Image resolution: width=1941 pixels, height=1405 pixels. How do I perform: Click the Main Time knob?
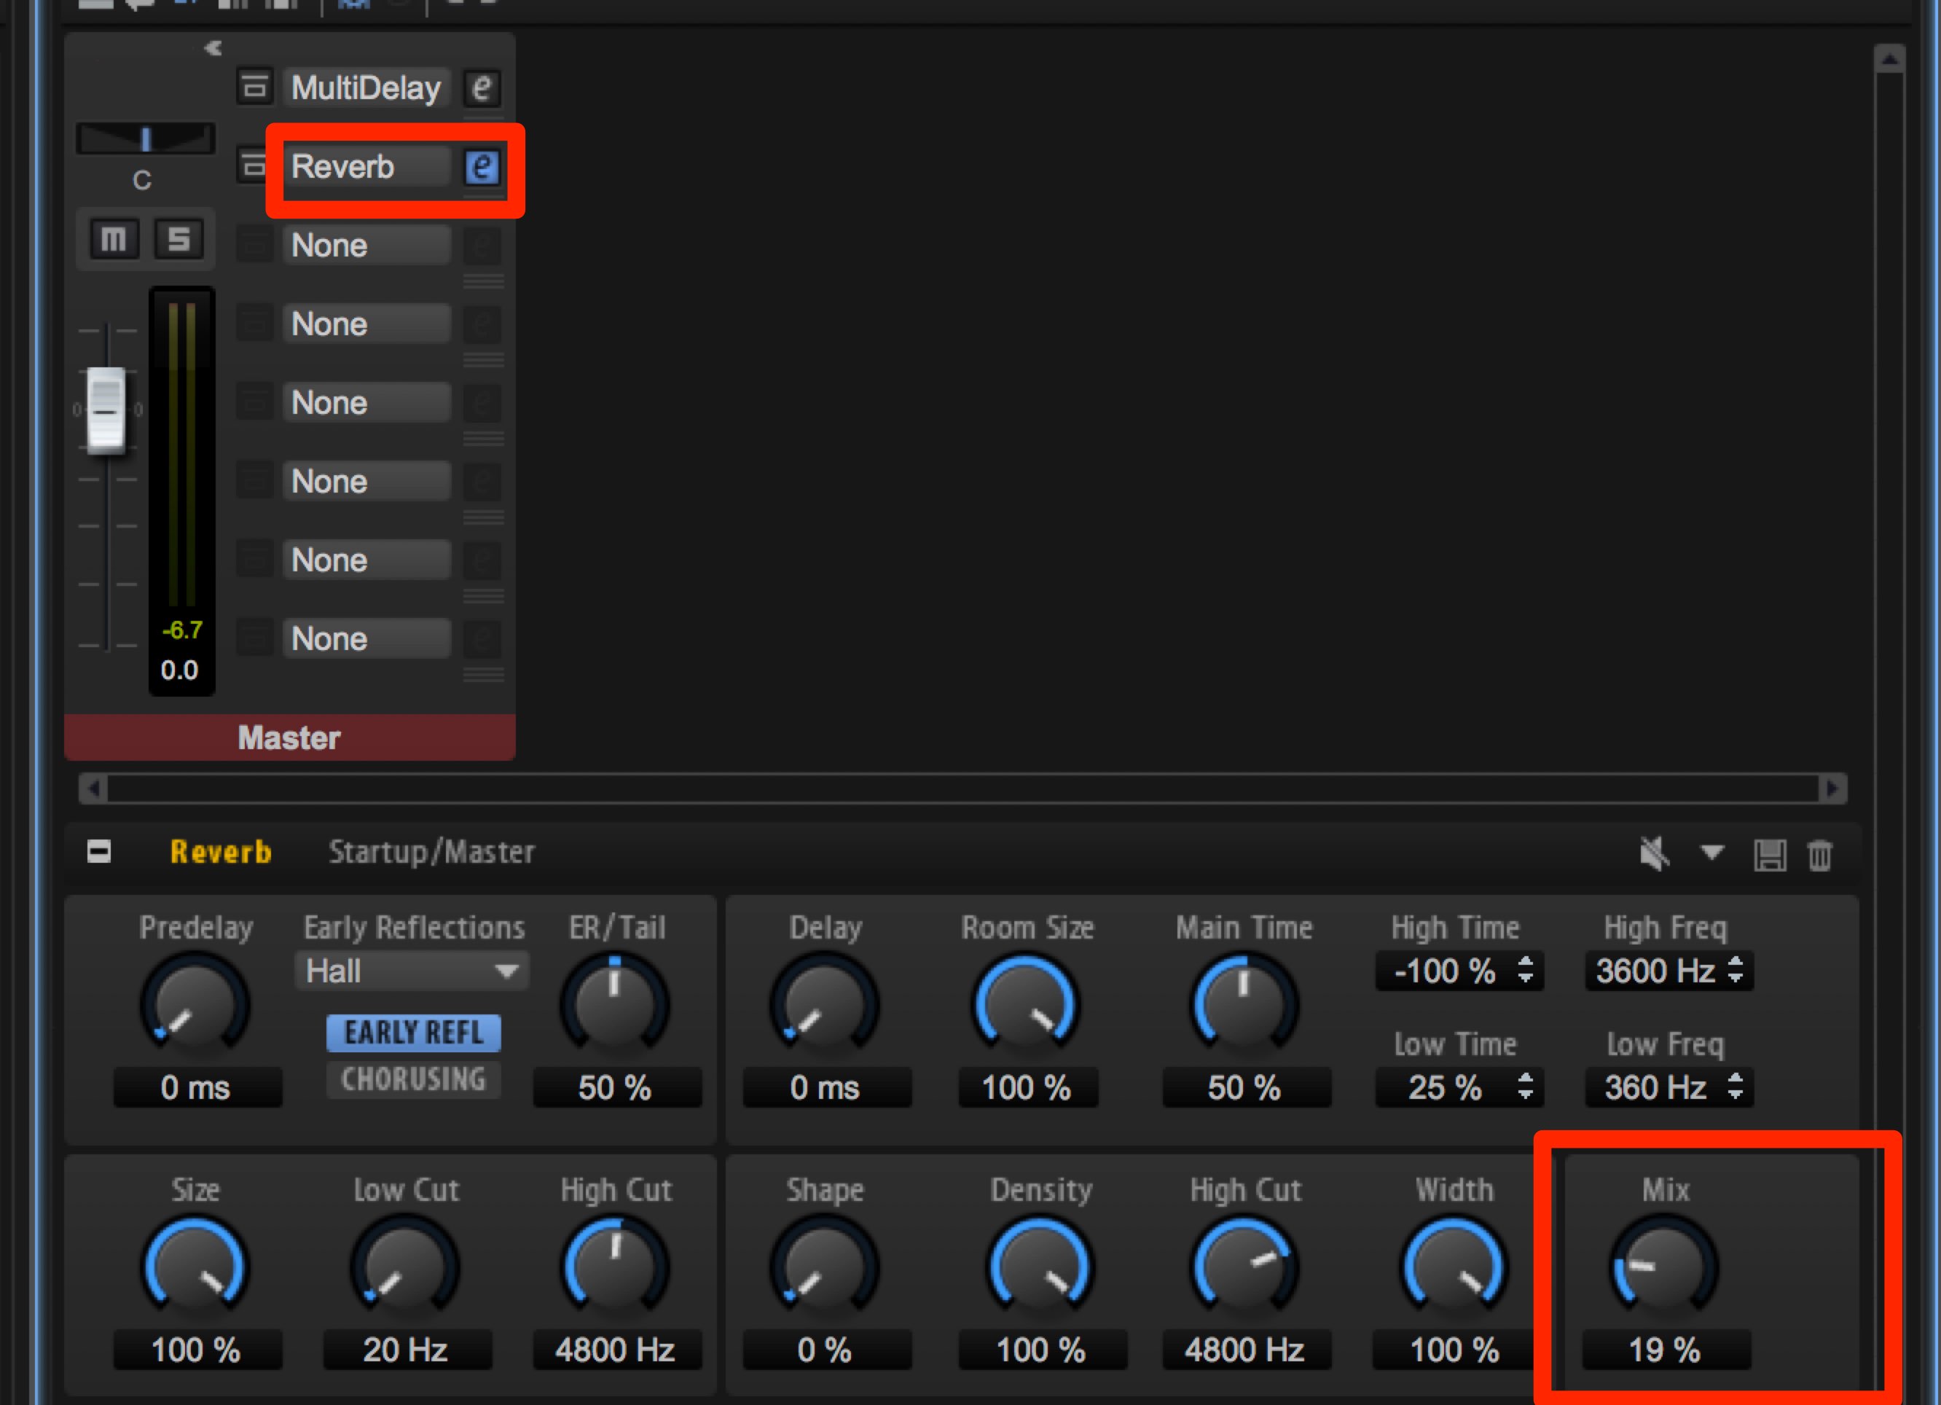coord(1244,1003)
